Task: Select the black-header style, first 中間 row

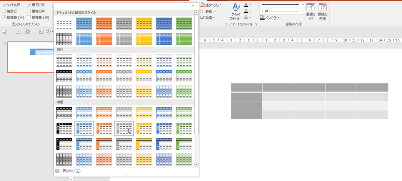Action: pos(64,113)
